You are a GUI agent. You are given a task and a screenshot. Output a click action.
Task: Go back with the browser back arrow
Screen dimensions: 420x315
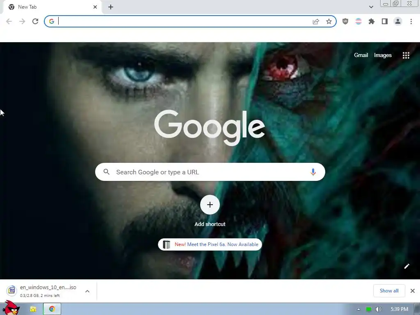click(x=9, y=21)
